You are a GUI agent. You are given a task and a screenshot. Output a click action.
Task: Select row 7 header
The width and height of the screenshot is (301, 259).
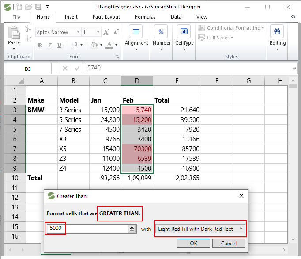[x=15, y=149]
